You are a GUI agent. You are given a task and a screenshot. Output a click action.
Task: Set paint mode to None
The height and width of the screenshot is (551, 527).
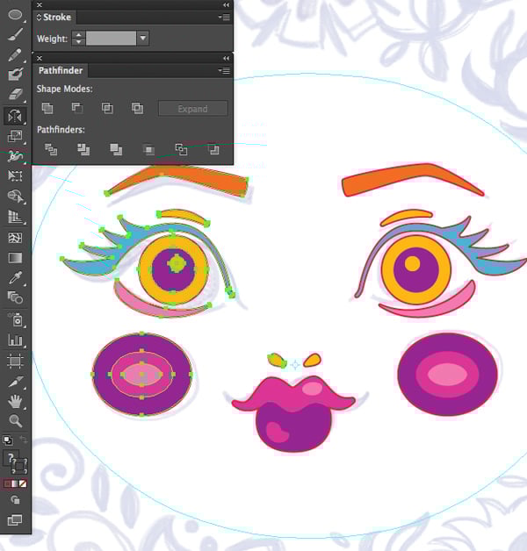click(x=23, y=484)
